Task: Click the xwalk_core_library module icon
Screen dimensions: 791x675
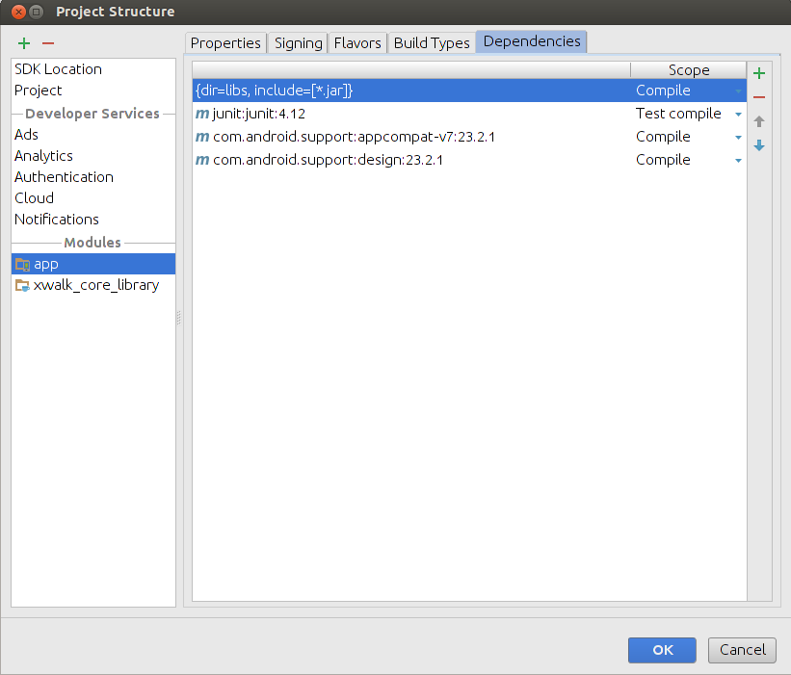Action: coord(23,286)
